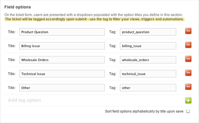
Task: Focus the billing_issue tag field
Action: (148, 46)
